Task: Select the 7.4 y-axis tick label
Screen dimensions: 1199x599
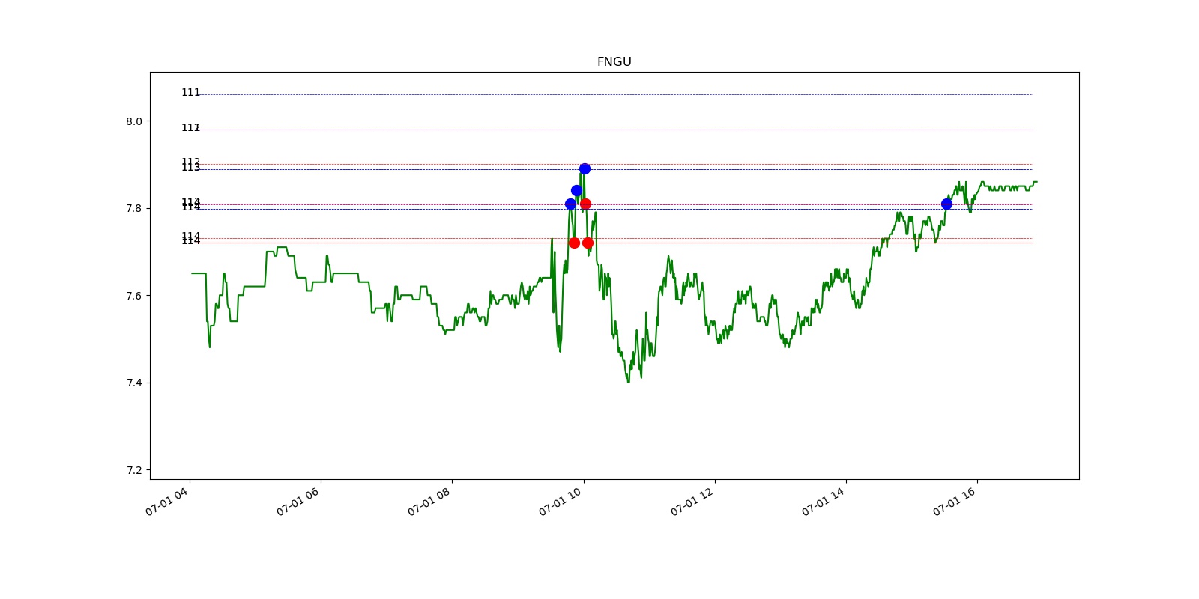Action: [x=134, y=383]
